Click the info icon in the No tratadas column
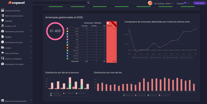The height and width of the screenshot is (104, 207). coord(108,23)
